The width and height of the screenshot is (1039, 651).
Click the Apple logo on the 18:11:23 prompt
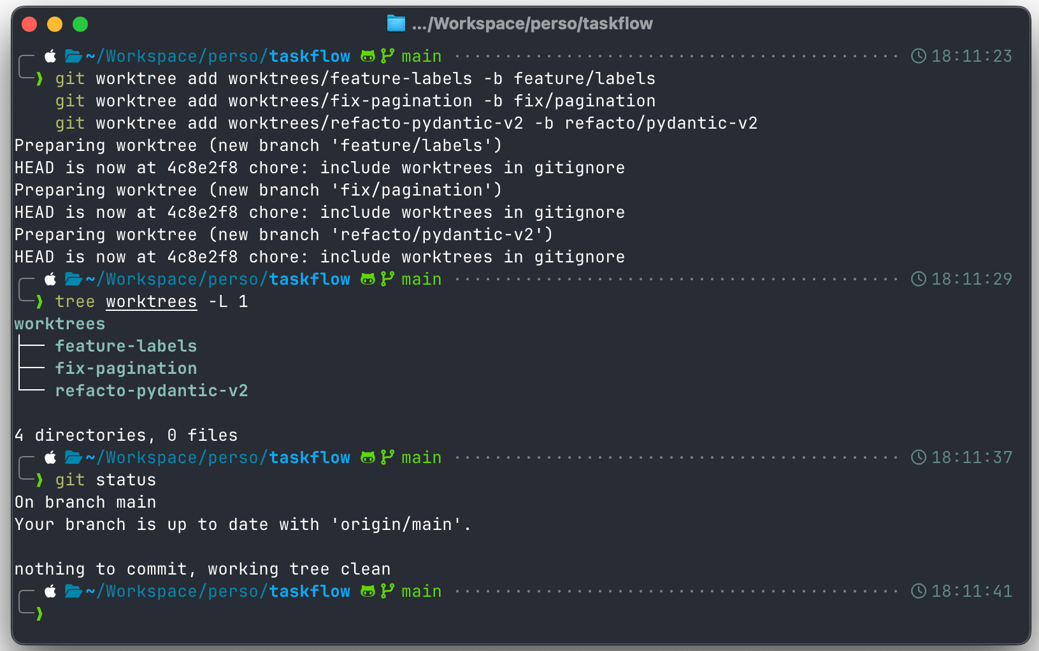click(x=50, y=56)
